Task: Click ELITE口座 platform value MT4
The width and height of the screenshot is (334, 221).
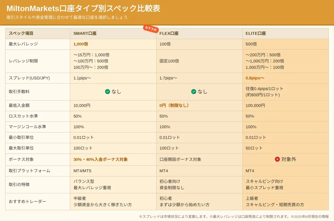Action: (x=250, y=171)
